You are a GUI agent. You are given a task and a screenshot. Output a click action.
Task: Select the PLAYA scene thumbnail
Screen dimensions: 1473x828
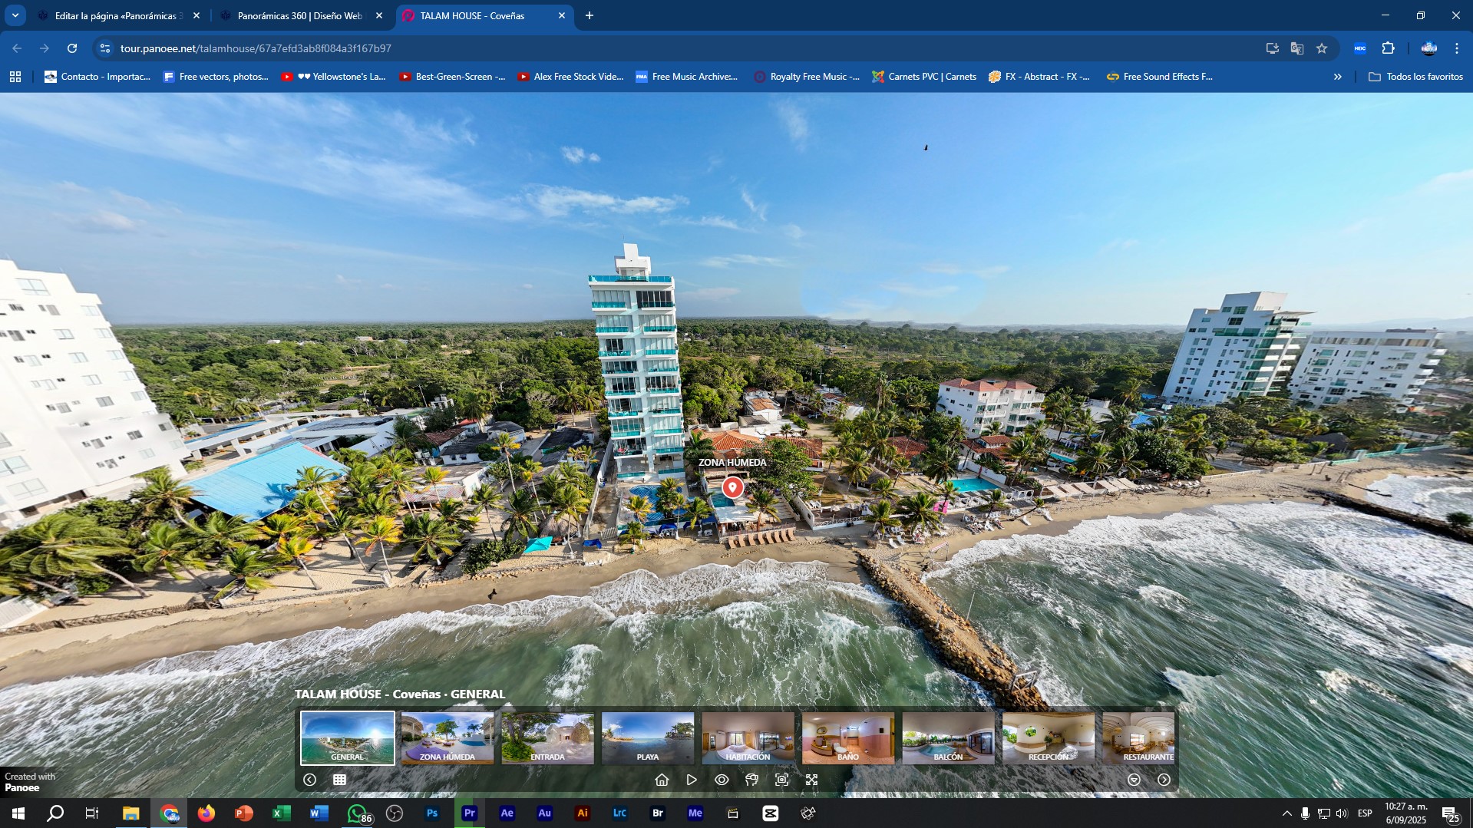coord(647,737)
